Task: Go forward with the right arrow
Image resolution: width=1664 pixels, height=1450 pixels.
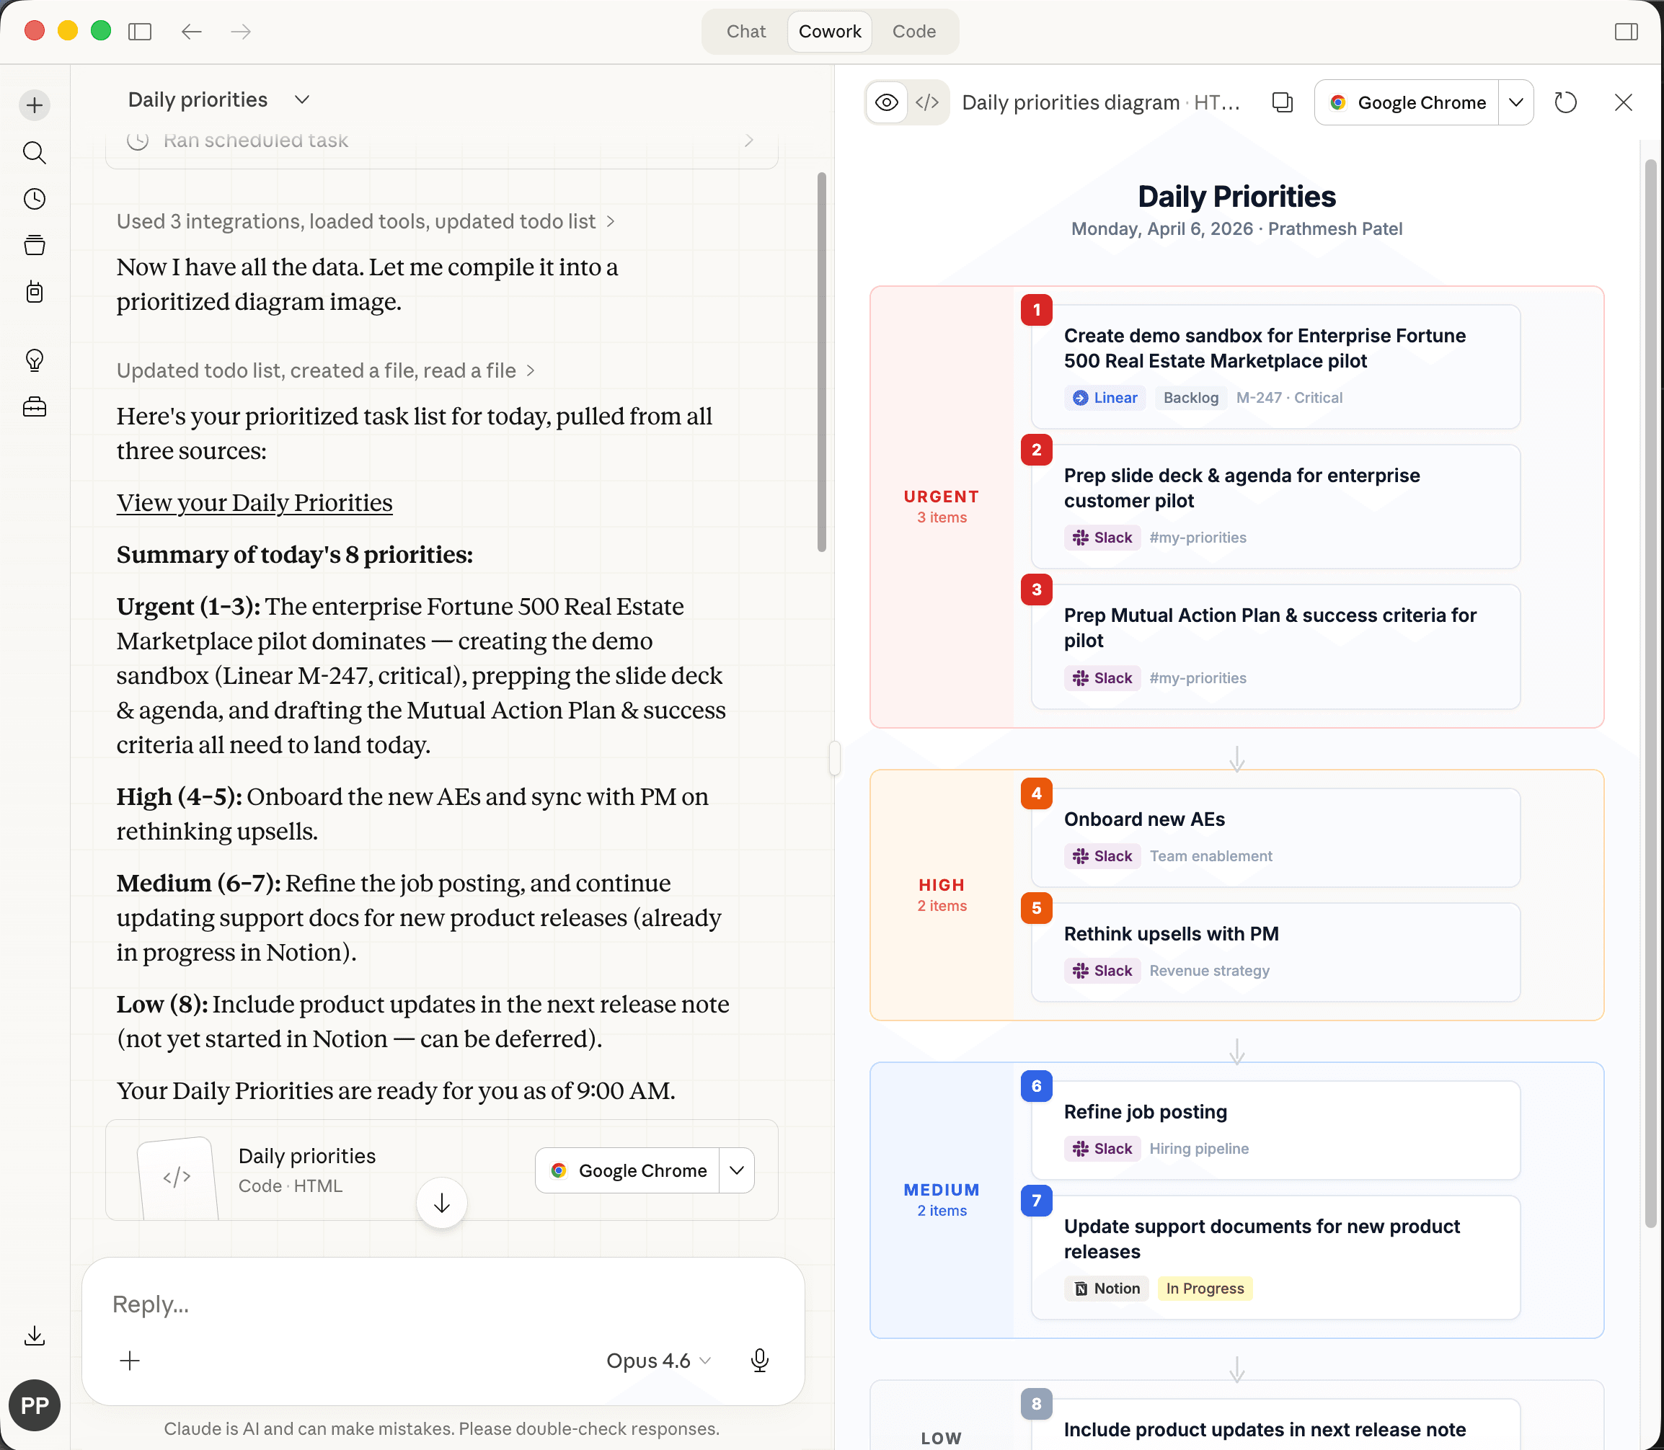Action: 240,32
